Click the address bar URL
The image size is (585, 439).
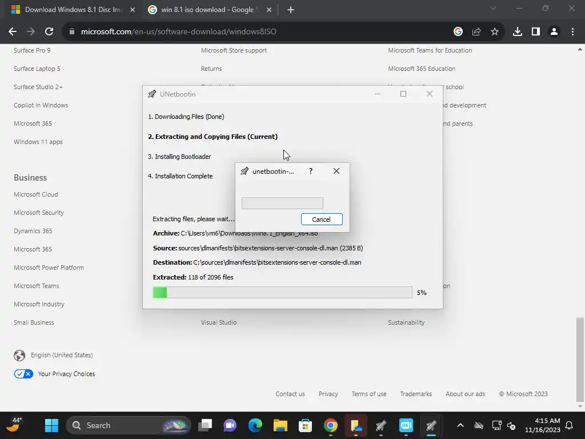(x=179, y=32)
